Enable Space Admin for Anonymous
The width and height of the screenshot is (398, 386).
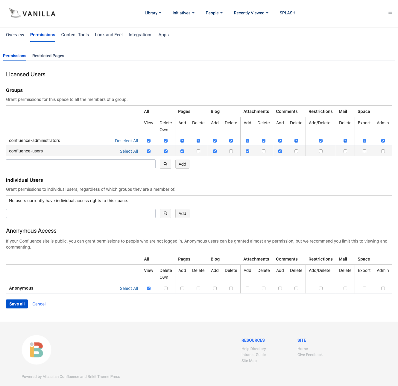[x=383, y=288]
